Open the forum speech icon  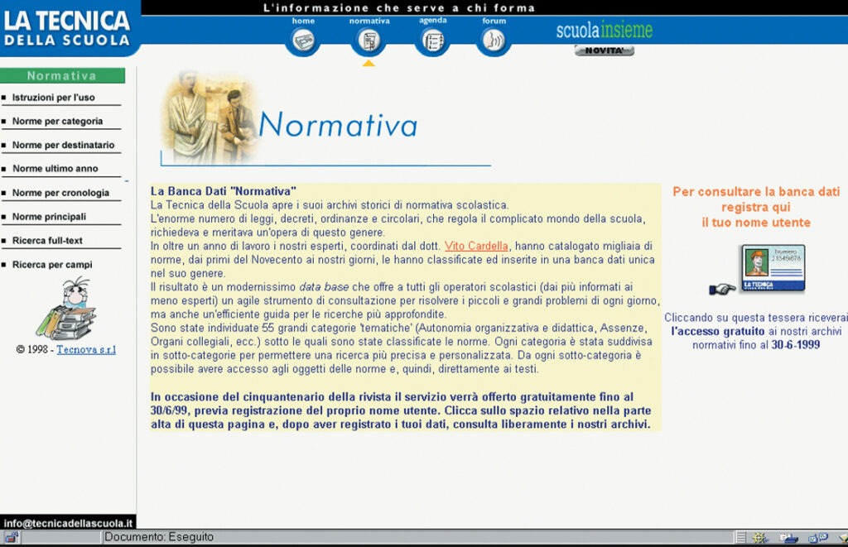pyautogui.click(x=494, y=40)
